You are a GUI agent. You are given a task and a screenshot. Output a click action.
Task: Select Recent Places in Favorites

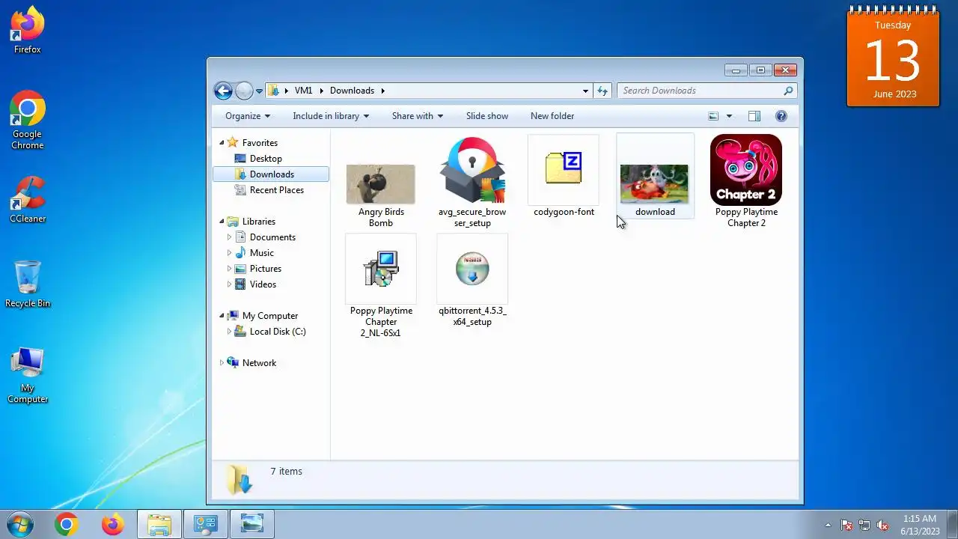click(x=277, y=190)
